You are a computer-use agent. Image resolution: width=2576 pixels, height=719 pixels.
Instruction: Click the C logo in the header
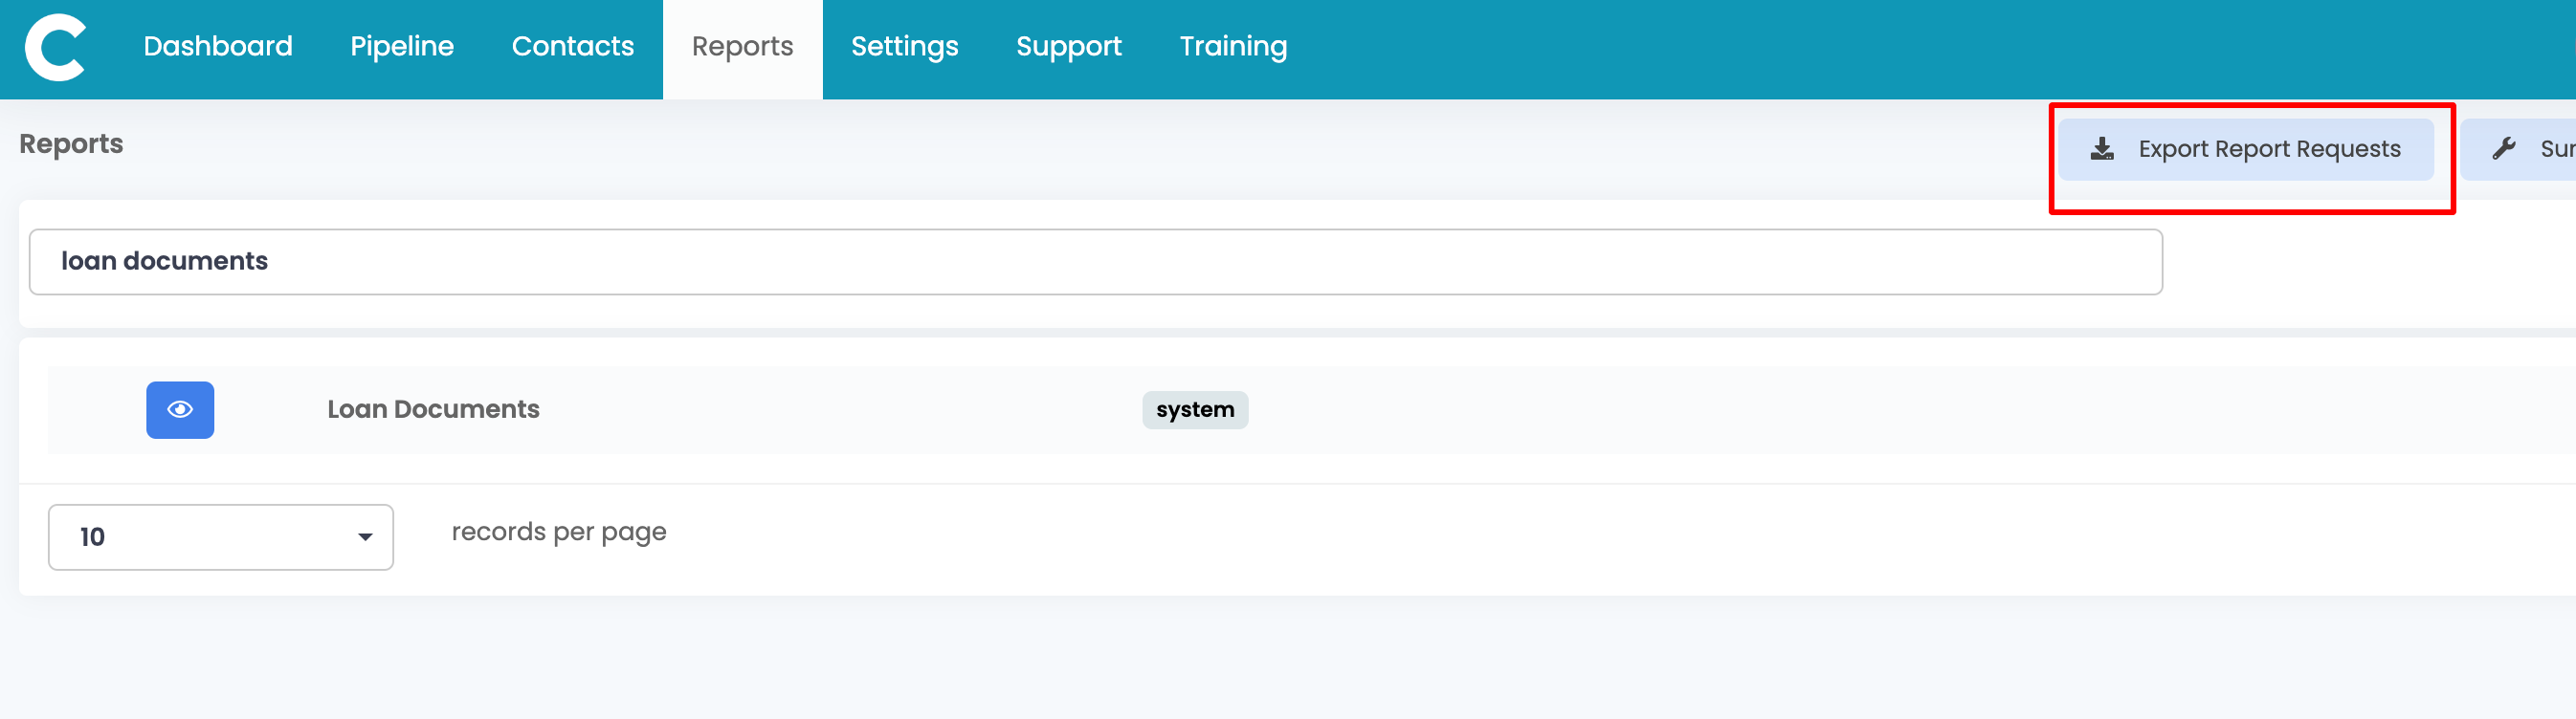coord(55,47)
